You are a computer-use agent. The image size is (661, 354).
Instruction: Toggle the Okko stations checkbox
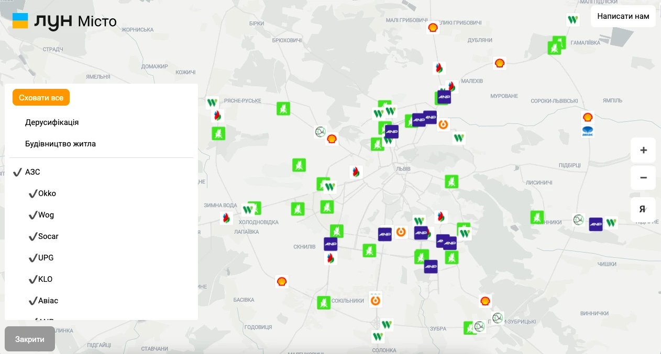click(x=33, y=193)
